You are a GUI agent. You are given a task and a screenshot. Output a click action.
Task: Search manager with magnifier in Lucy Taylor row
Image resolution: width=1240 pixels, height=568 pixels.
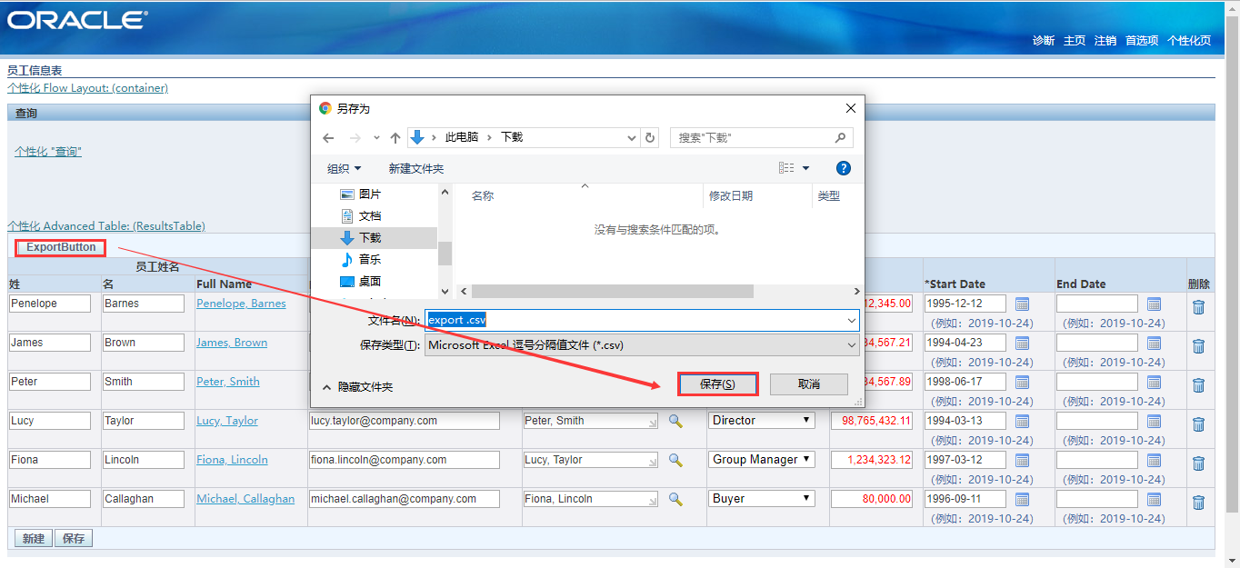(675, 421)
